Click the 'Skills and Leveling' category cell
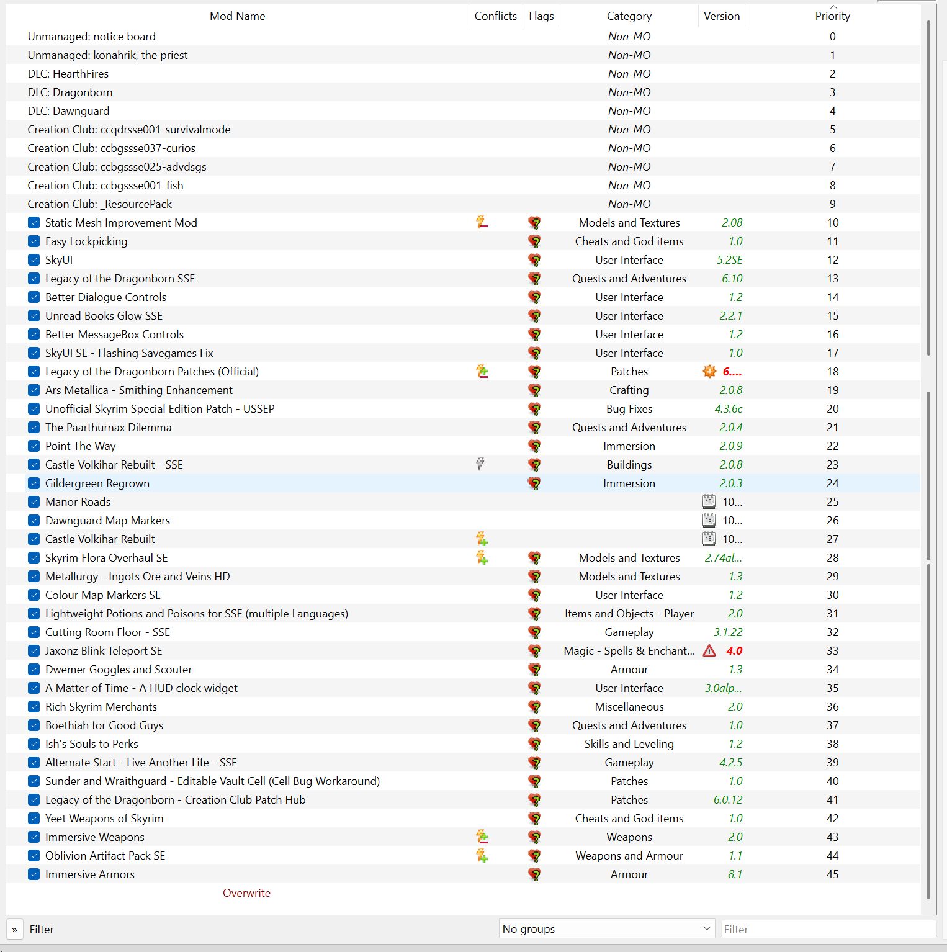This screenshot has height=952, width=947. pyautogui.click(x=629, y=743)
